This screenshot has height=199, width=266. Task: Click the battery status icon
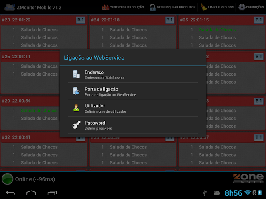click(x=260, y=193)
